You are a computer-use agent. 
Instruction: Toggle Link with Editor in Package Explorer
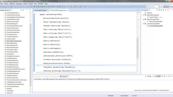(23, 10)
